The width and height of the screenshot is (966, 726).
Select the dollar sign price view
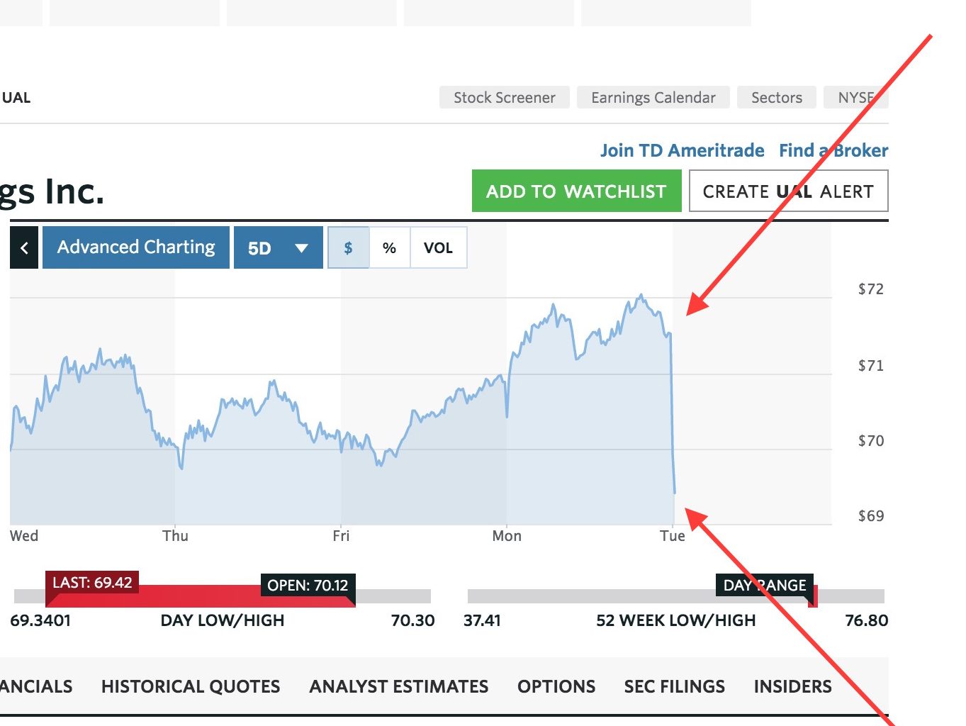point(348,247)
